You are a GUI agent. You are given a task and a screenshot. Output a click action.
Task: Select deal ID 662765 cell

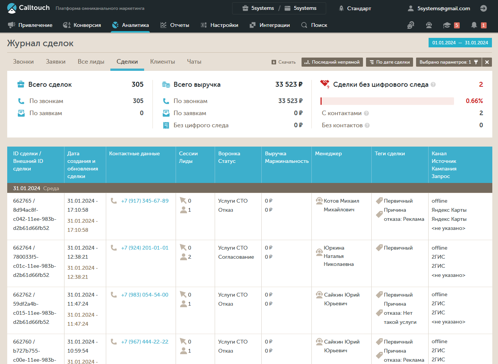click(36, 217)
